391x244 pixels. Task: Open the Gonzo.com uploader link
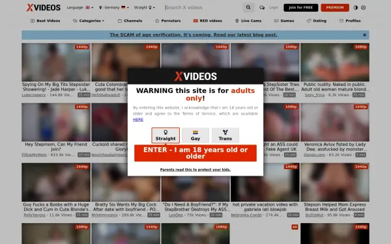[x=315, y=155]
